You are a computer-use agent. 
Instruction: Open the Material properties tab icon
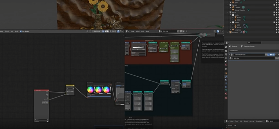pos(226,94)
